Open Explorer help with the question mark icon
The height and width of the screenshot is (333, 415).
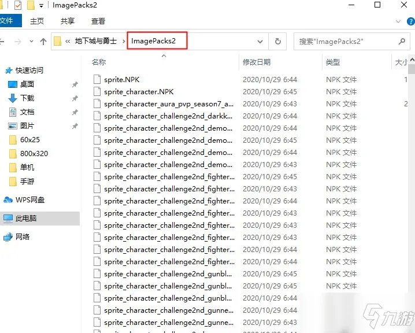410,21
